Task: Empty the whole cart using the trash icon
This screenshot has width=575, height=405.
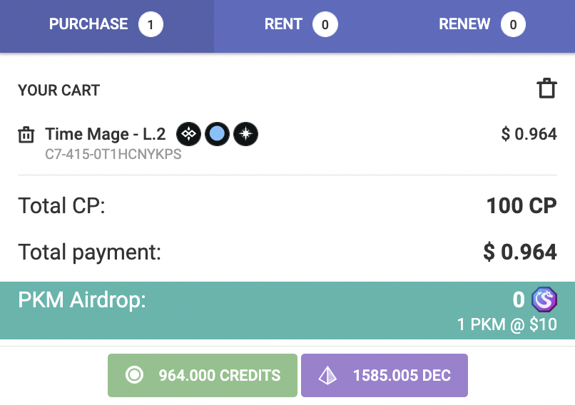Action: point(546,88)
